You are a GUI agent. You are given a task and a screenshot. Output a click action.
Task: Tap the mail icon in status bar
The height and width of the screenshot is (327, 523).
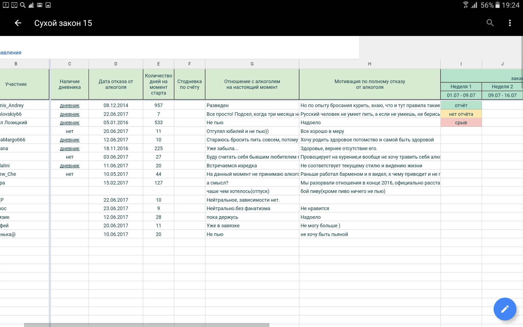click(39, 5)
